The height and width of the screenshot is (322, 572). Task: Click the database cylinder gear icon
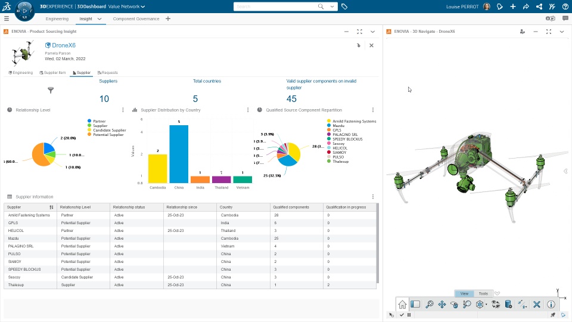click(x=508, y=304)
